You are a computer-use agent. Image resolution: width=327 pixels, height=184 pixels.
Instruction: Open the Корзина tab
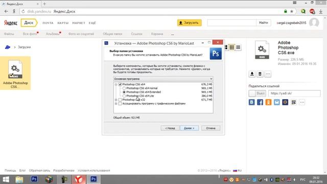[157, 34]
